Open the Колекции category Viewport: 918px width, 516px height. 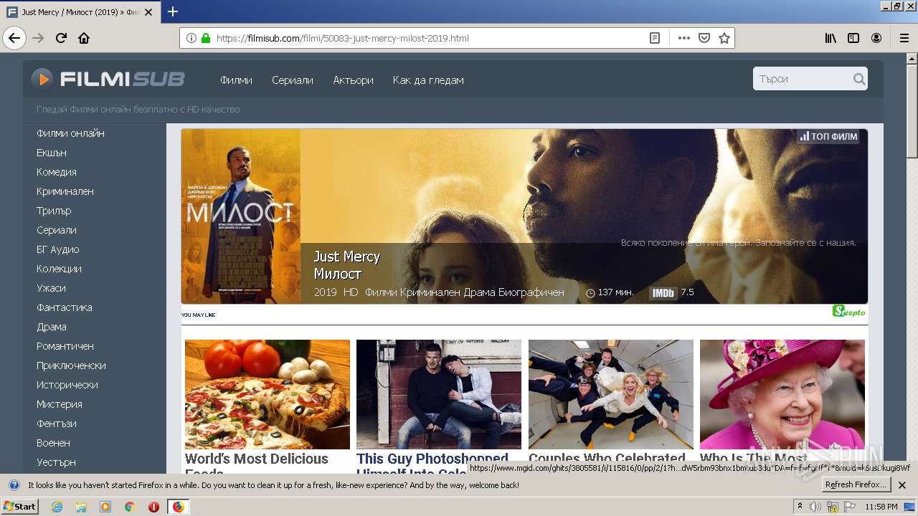tap(59, 269)
